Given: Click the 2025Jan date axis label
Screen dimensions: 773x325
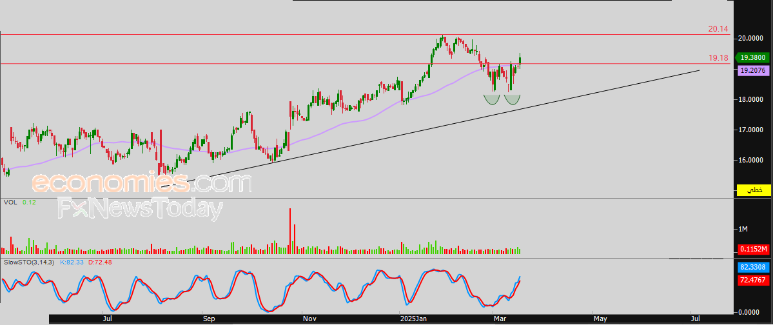Looking at the screenshot, I should pos(413,320).
